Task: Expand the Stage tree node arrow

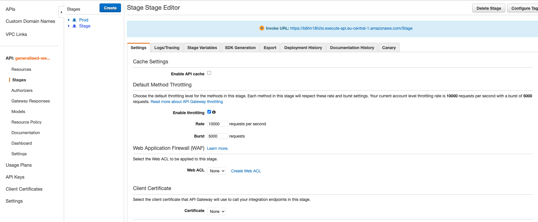Action: [69, 26]
